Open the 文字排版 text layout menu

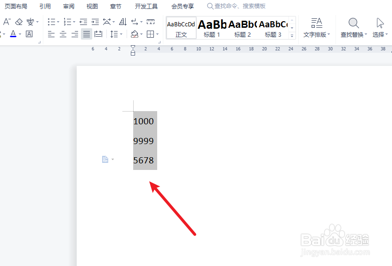coord(317,28)
